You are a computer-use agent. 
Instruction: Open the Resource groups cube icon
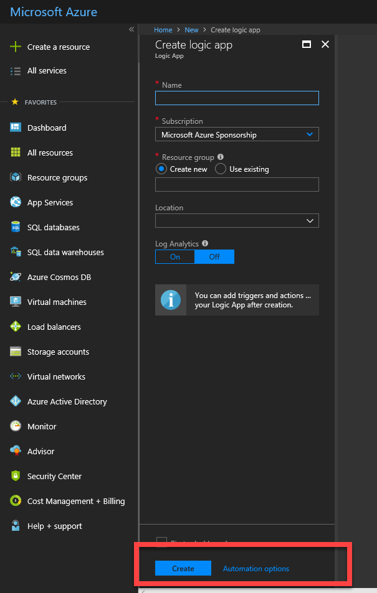click(x=16, y=177)
